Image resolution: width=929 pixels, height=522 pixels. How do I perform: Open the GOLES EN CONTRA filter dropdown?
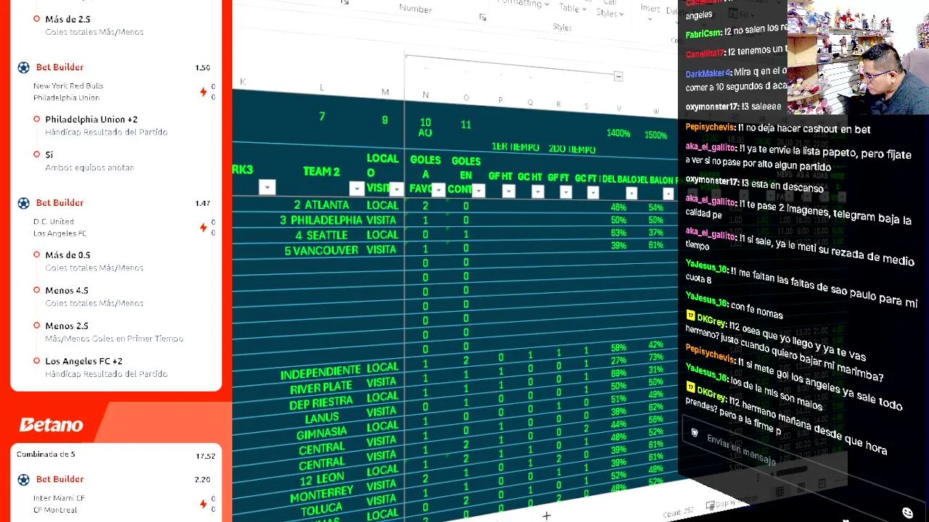click(x=478, y=191)
